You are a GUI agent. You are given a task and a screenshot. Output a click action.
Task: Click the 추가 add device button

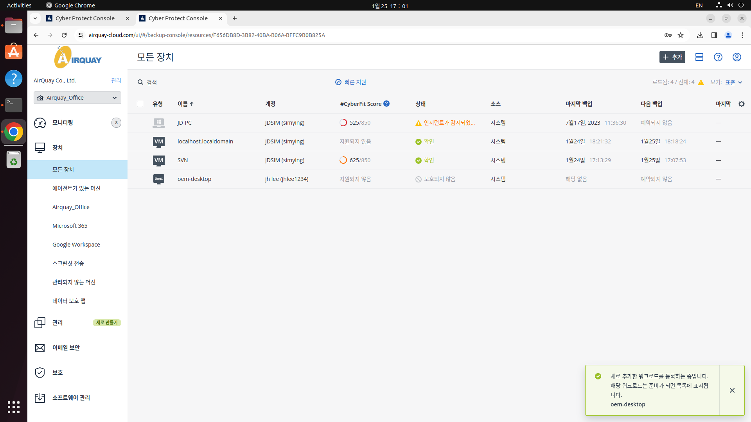click(672, 57)
